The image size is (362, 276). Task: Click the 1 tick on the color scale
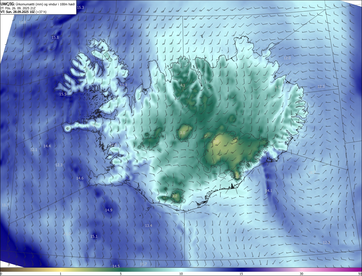[x=61, y=274]
